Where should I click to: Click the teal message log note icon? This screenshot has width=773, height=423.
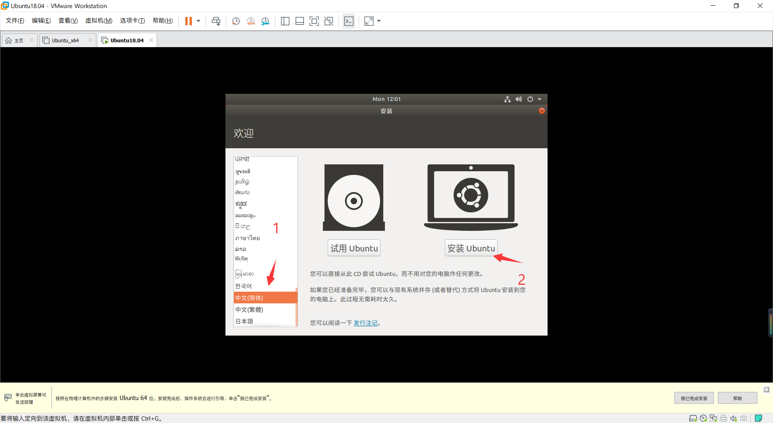pyautogui.click(x=759, y=418)
